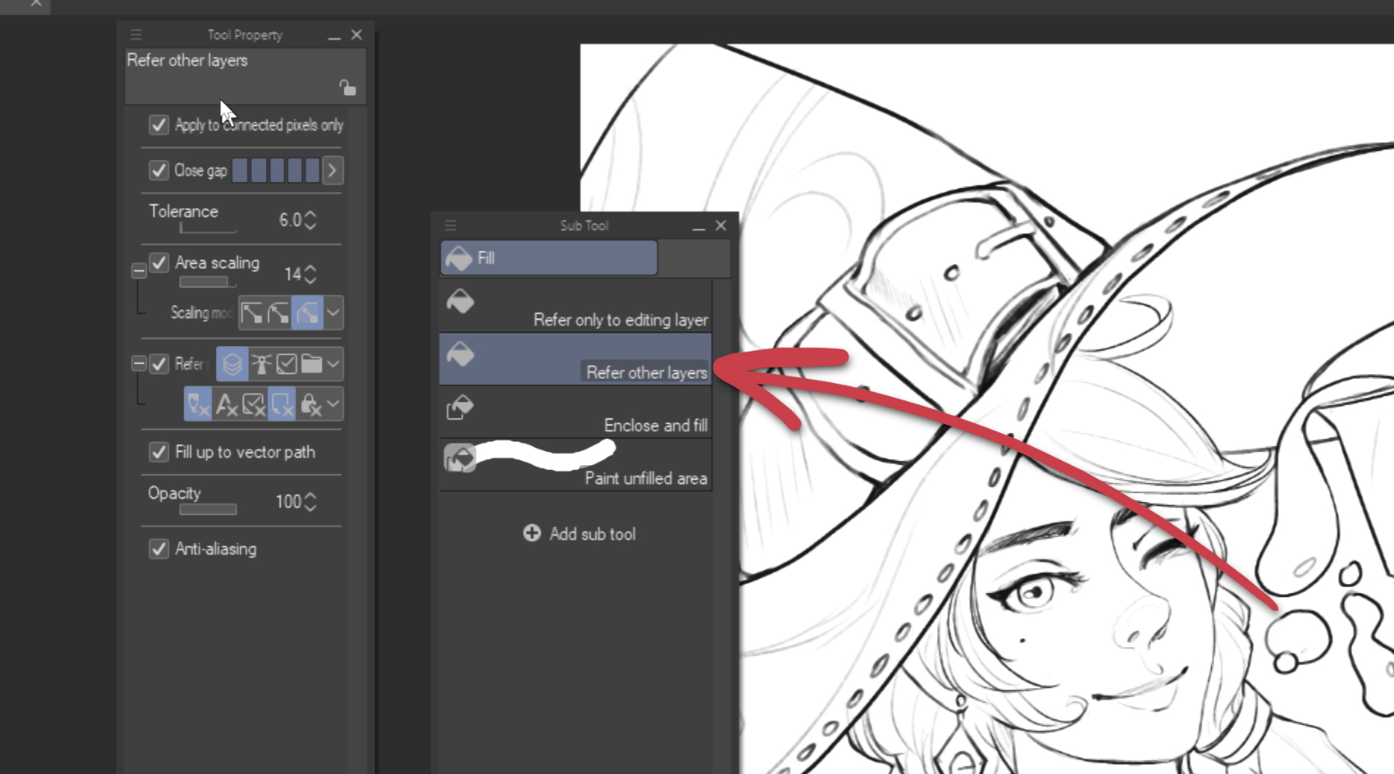Select the Enclose and fill sub tool
Image resolution: width=1394 pixels, height=774 pixels.
[x=575, y=412]
